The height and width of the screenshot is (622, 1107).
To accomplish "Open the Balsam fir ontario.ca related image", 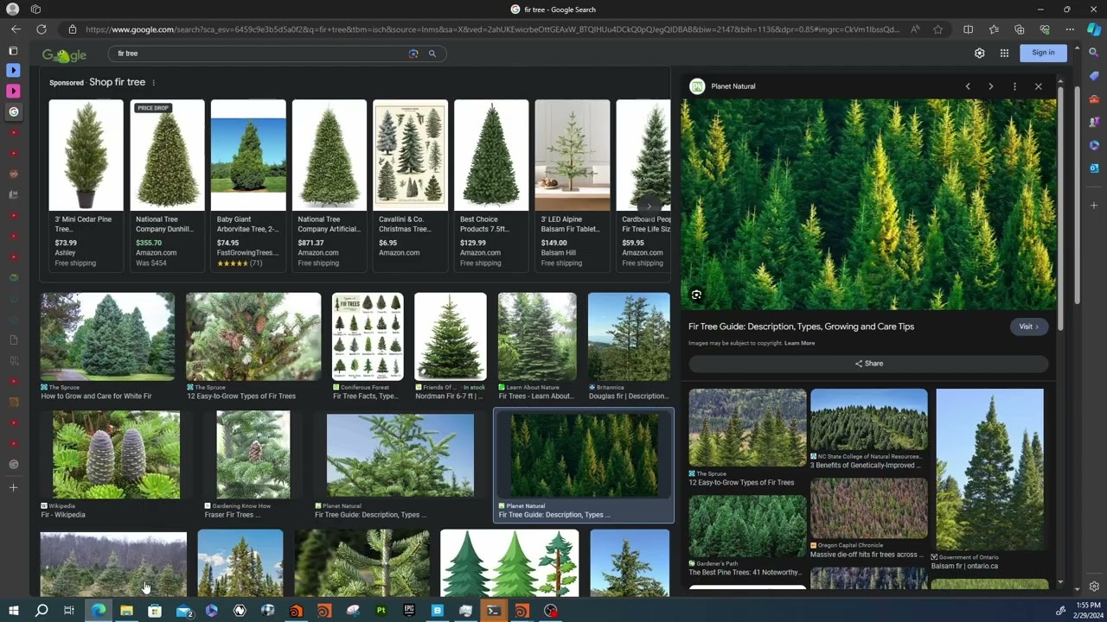I will pyautogui.click(x=989, y=470).
